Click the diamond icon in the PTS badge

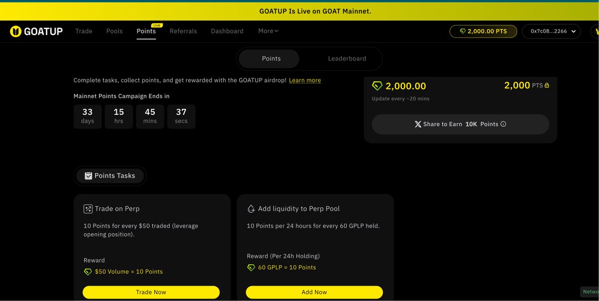(463, 31)
